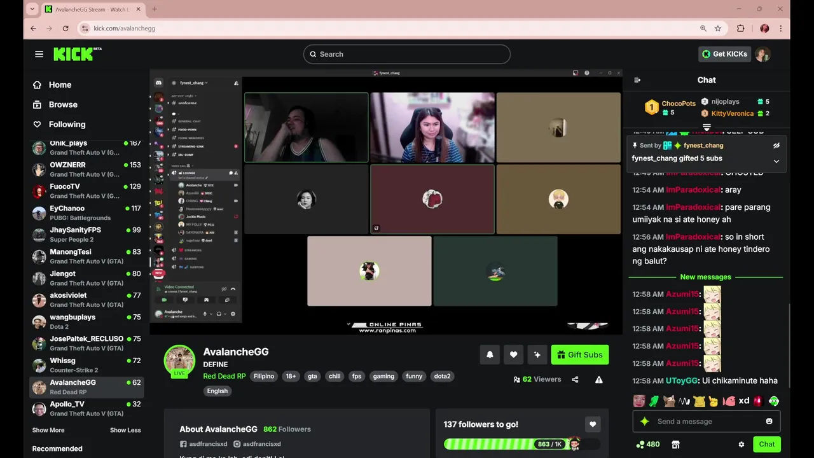This screenshot has width=814, height=458.
Task: Click the gaming tag
Action: [383, 376]
